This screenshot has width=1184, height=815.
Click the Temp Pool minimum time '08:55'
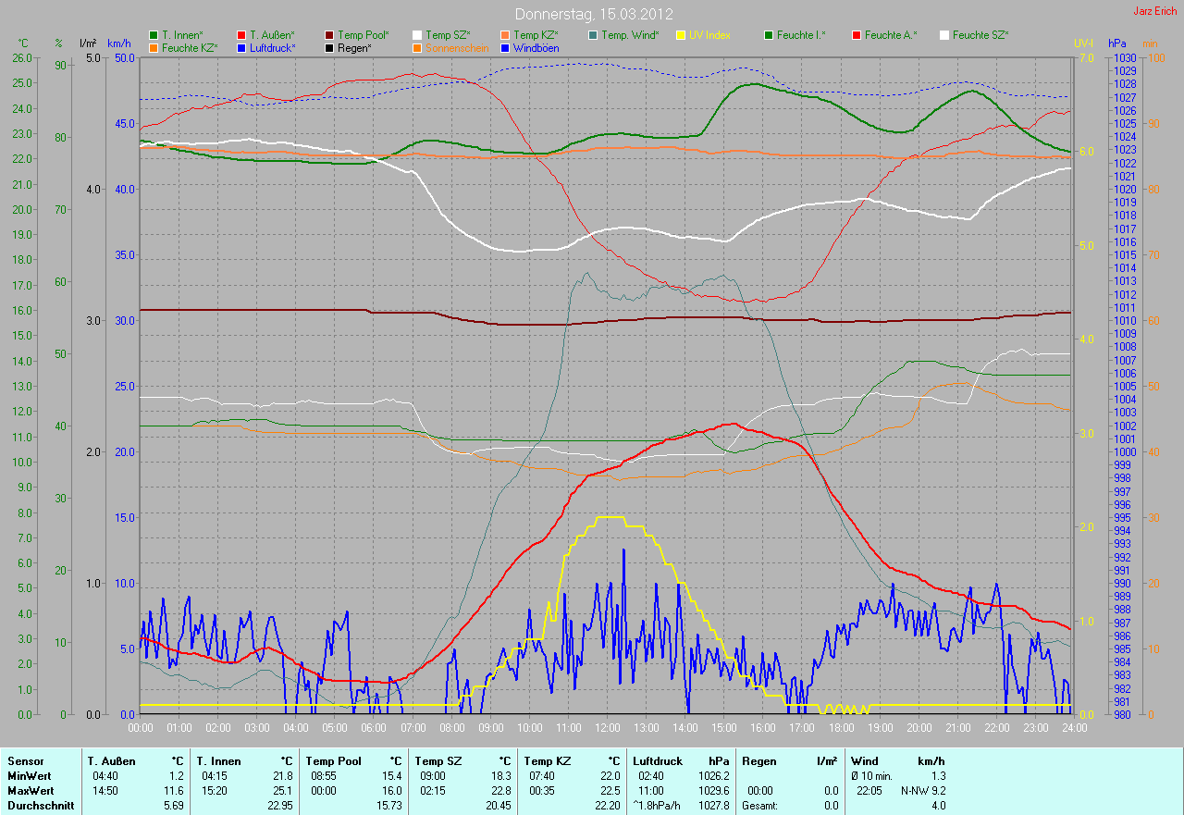324,776
